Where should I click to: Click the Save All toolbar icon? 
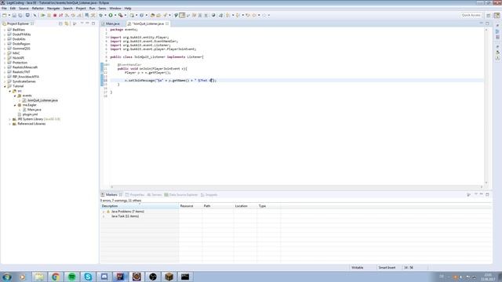20,15
